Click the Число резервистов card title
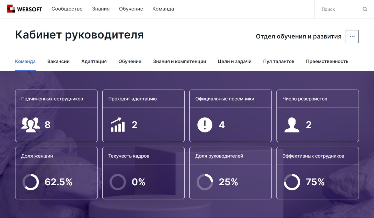This screenshot has width=374, height=218. (305, 99)
